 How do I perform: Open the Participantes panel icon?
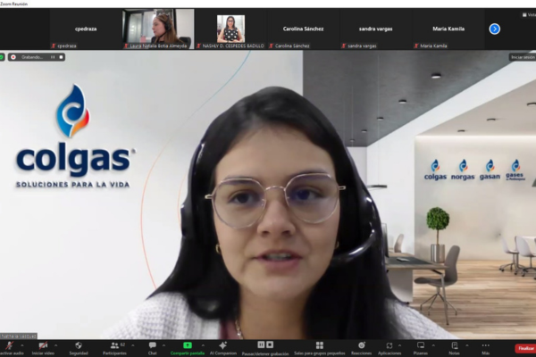tap(115, 345)
